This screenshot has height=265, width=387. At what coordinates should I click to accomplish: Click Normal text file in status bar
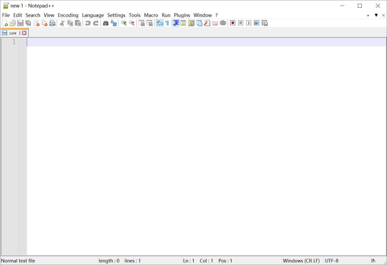coord(18,260)
